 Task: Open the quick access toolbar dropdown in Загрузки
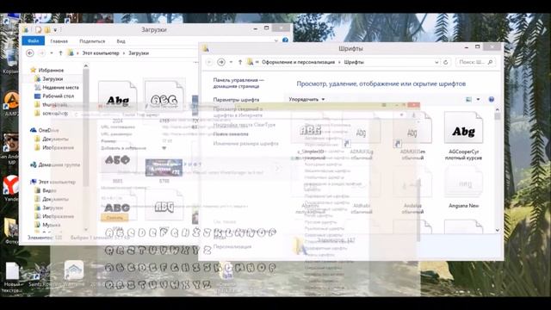(x=55, y=30)
